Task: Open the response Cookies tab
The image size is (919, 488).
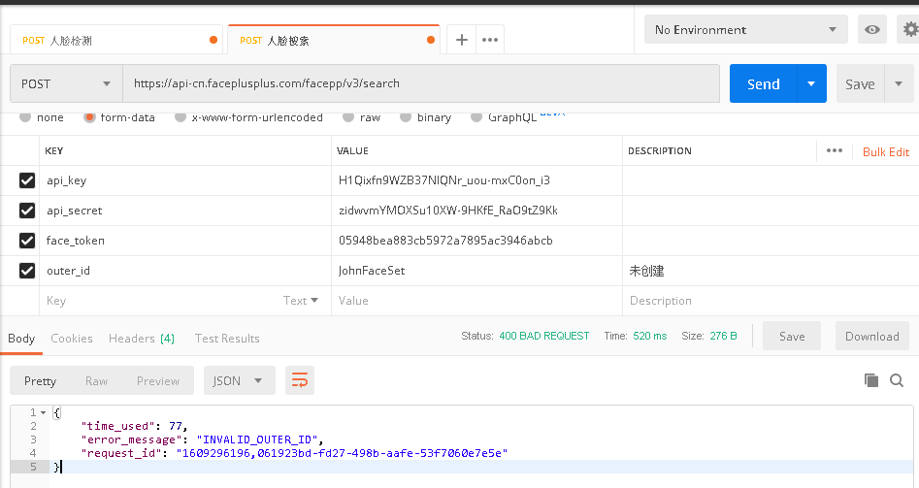Action: 72,338
